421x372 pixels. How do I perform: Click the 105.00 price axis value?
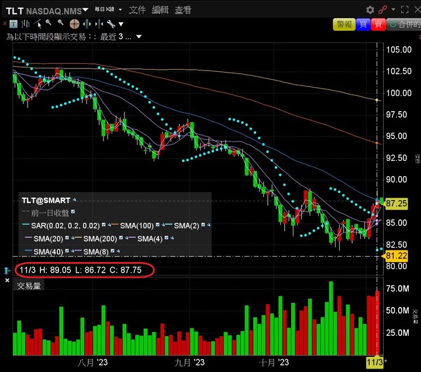399,50
